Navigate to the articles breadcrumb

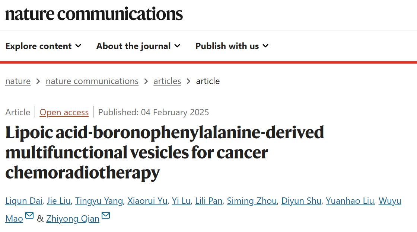167,81
